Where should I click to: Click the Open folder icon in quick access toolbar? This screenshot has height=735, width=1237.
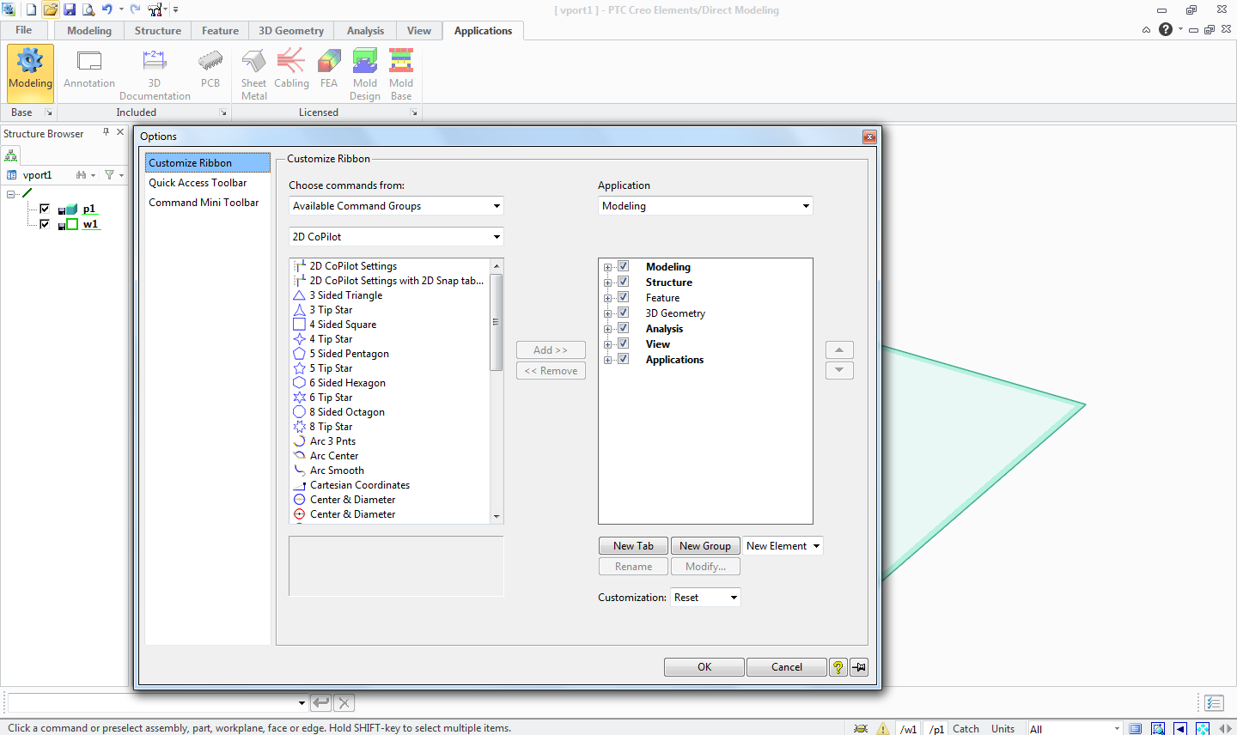pos(50,9)
